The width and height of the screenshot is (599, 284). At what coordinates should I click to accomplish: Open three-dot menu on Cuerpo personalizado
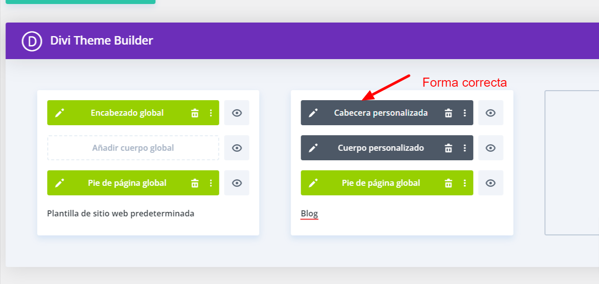click(x=465, y=148)
